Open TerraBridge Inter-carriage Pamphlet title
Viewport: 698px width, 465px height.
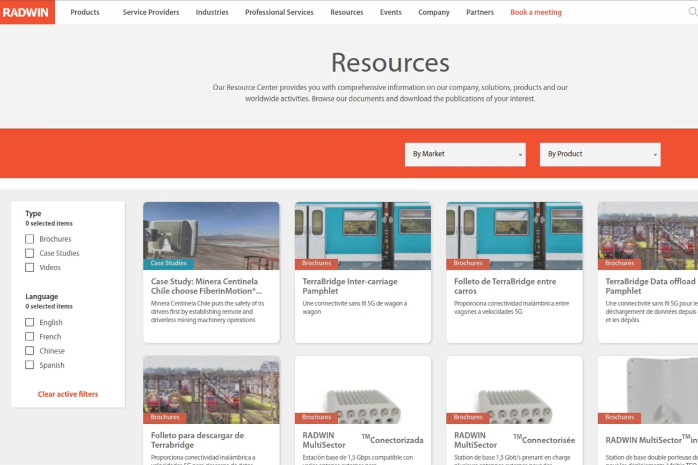tap(350, 286)
